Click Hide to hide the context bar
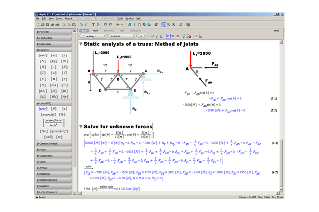Viewport: 319px width, 212px height. pyautogui.click(x=277, y=31)
